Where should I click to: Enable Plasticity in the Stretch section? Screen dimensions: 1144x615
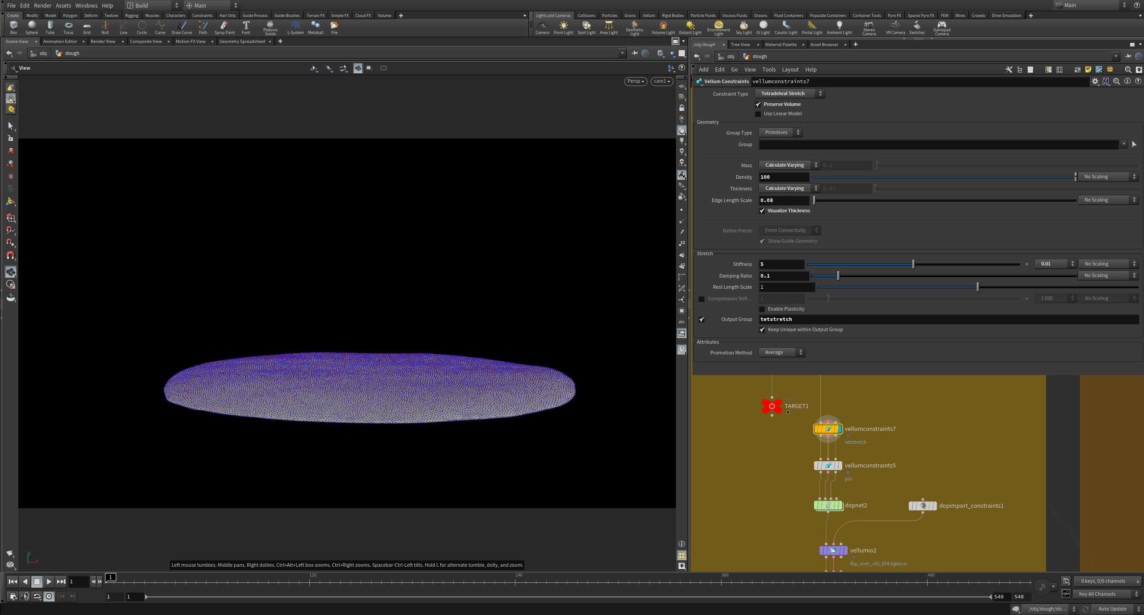point(762,309)
